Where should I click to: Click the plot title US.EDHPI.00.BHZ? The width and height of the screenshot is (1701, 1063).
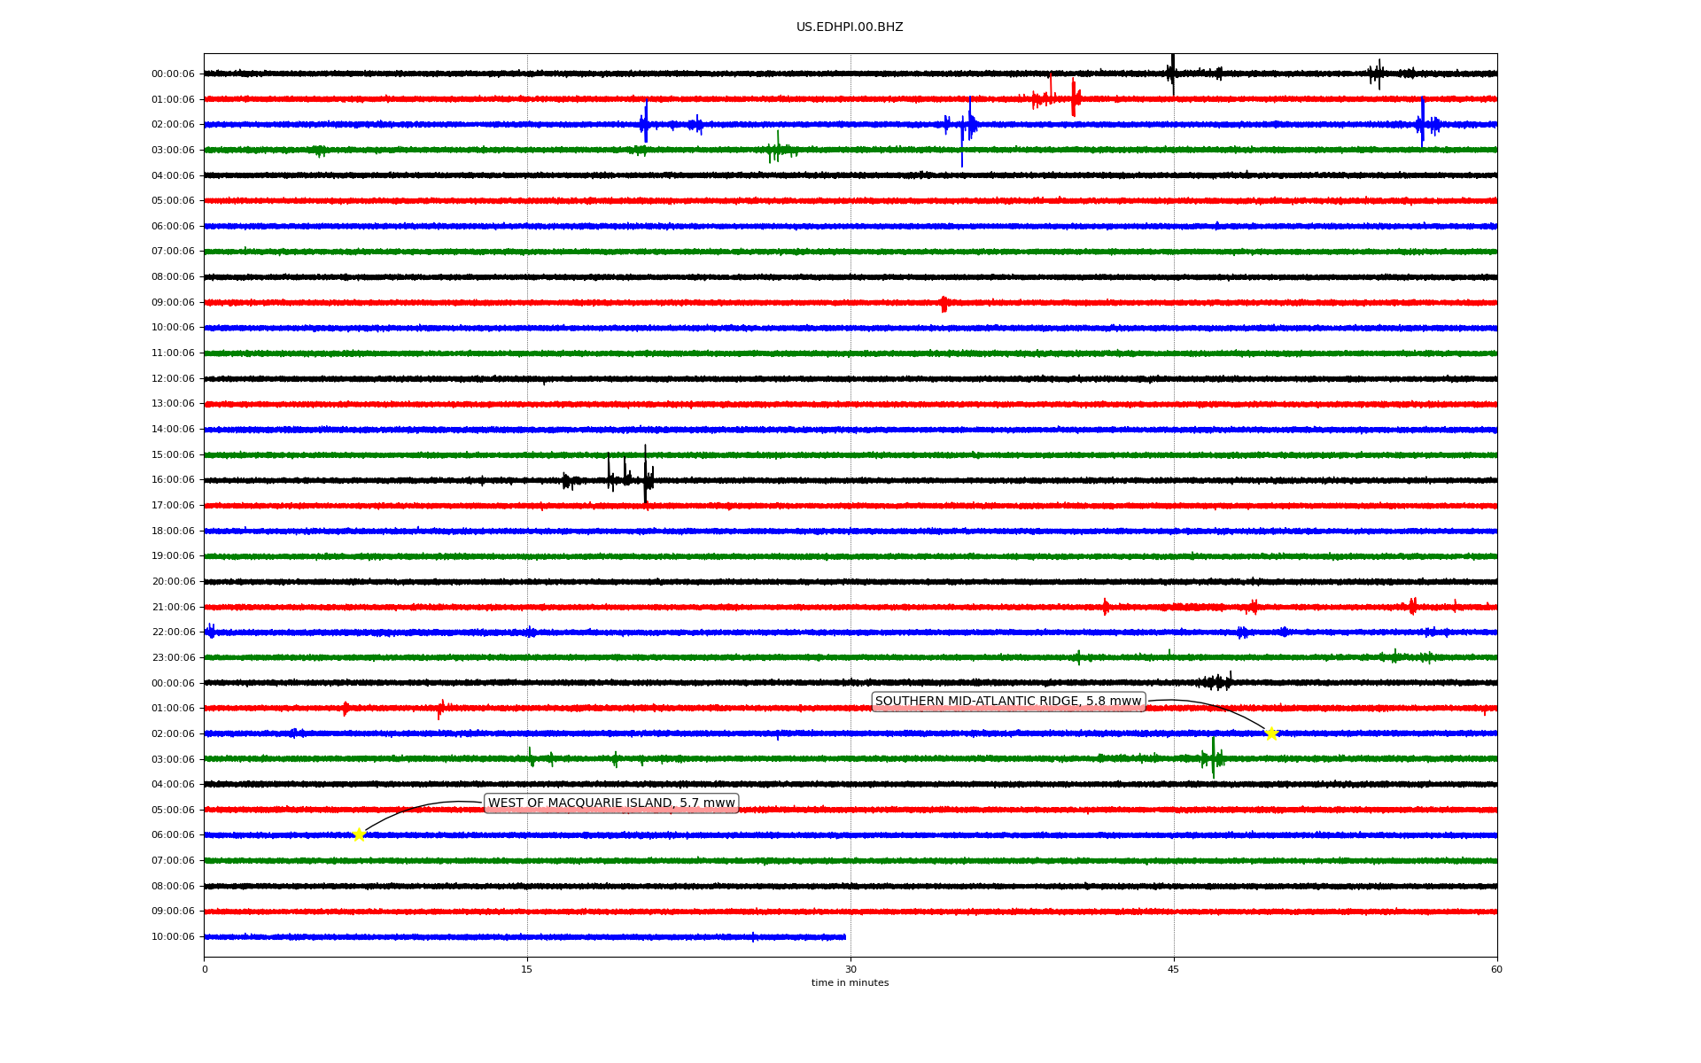(850, 27)
